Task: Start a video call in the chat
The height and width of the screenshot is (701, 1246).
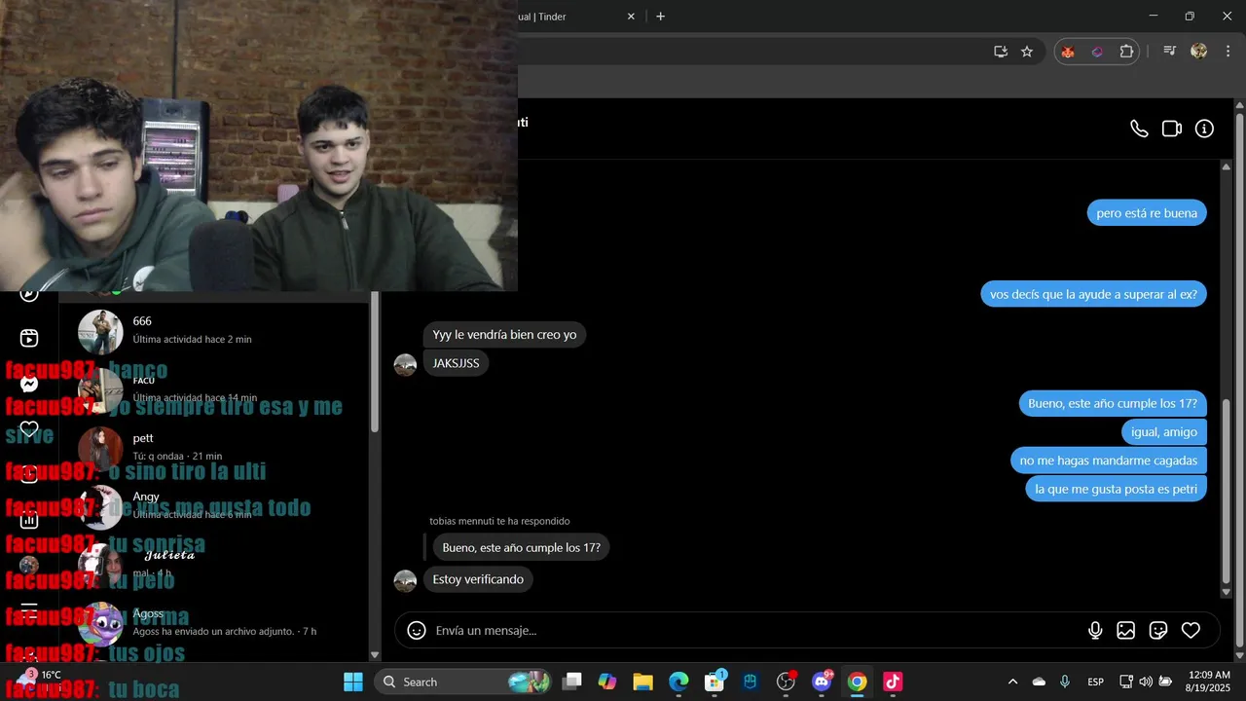Action: [x=1172, y=129]
